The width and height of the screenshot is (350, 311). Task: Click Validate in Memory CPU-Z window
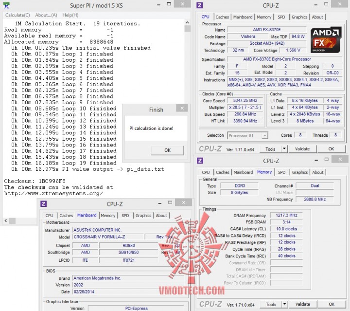tap(303, 304)
